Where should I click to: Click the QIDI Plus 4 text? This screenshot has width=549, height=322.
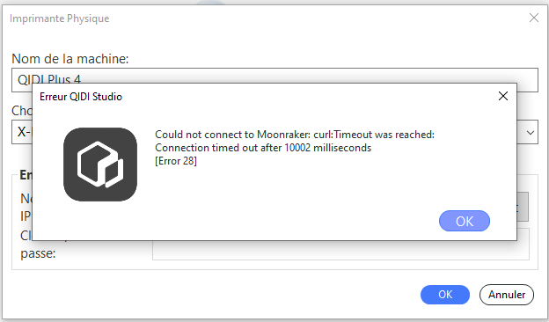pos(49,79)
